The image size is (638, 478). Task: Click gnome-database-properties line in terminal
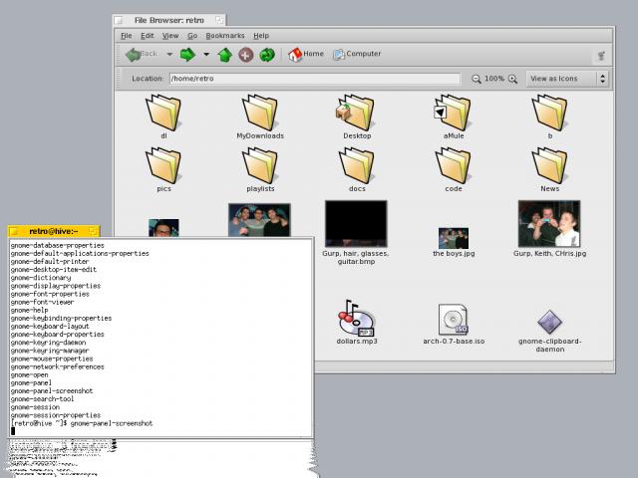58,246
